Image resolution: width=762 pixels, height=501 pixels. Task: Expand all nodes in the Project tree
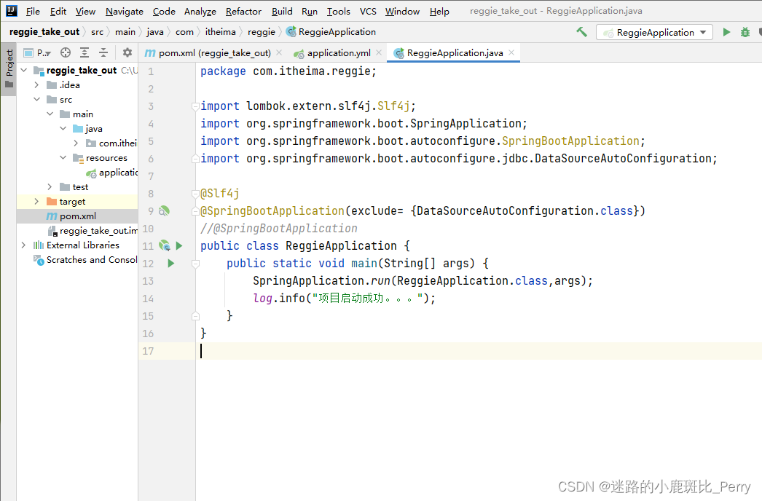[x=85, y=52]
